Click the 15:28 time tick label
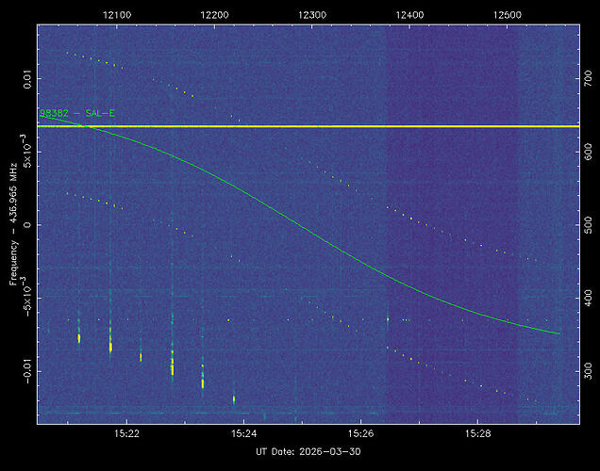 pos(478,434)
